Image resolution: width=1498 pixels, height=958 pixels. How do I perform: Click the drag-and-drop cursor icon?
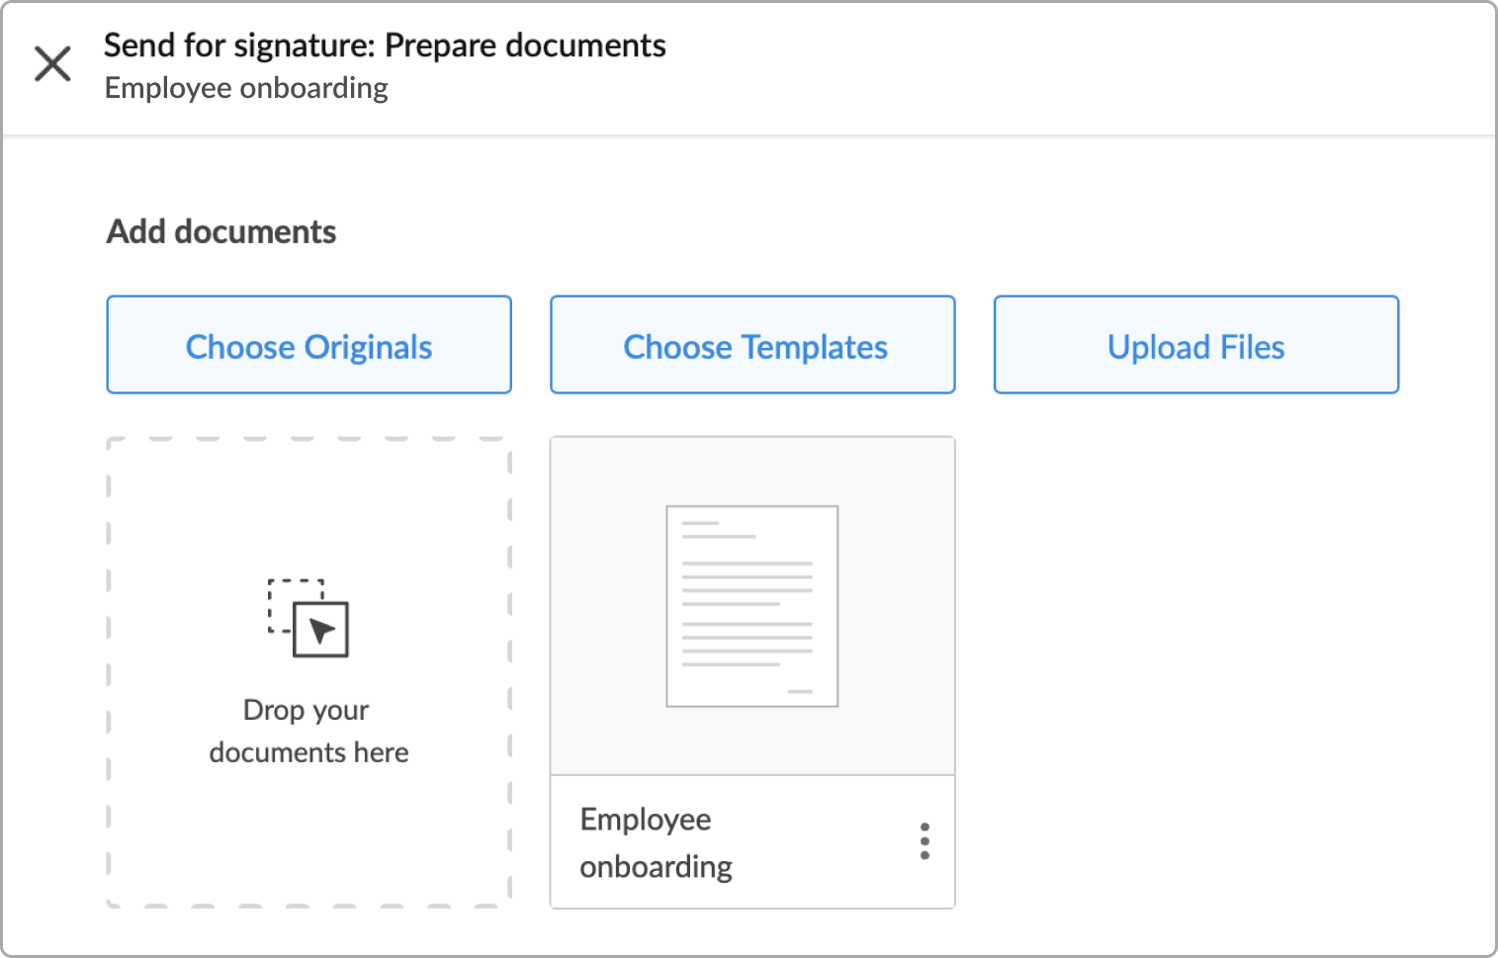(x=308, y=618)
